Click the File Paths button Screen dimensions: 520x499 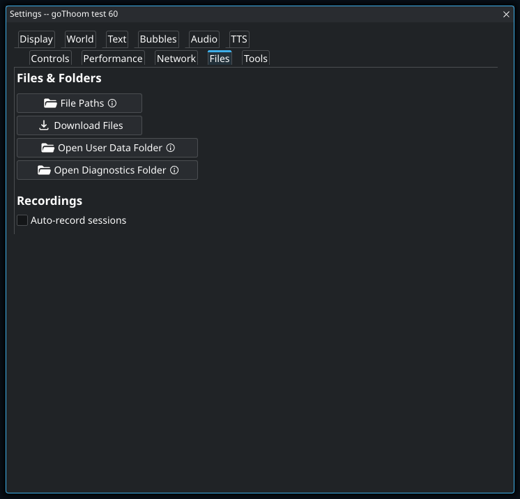click(79, 103)
